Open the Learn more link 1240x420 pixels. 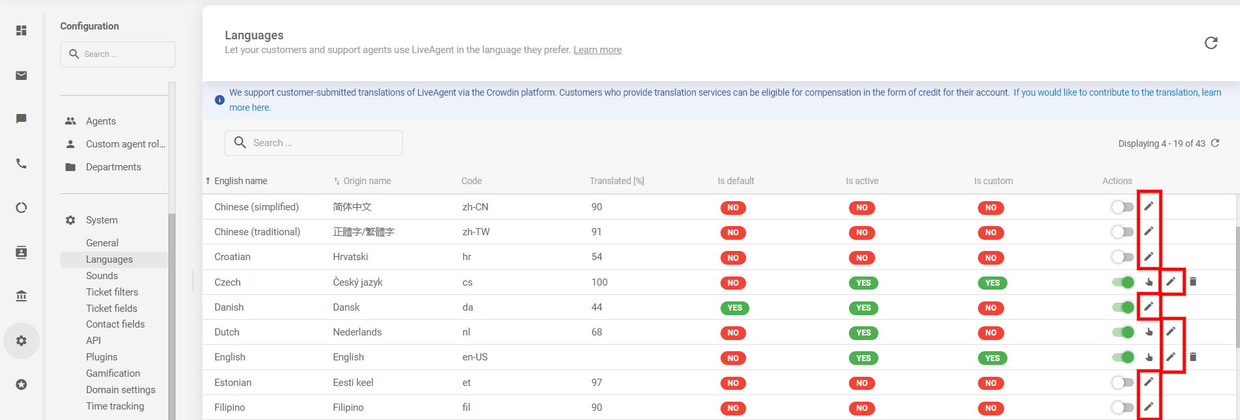click(x=597, y=50)
